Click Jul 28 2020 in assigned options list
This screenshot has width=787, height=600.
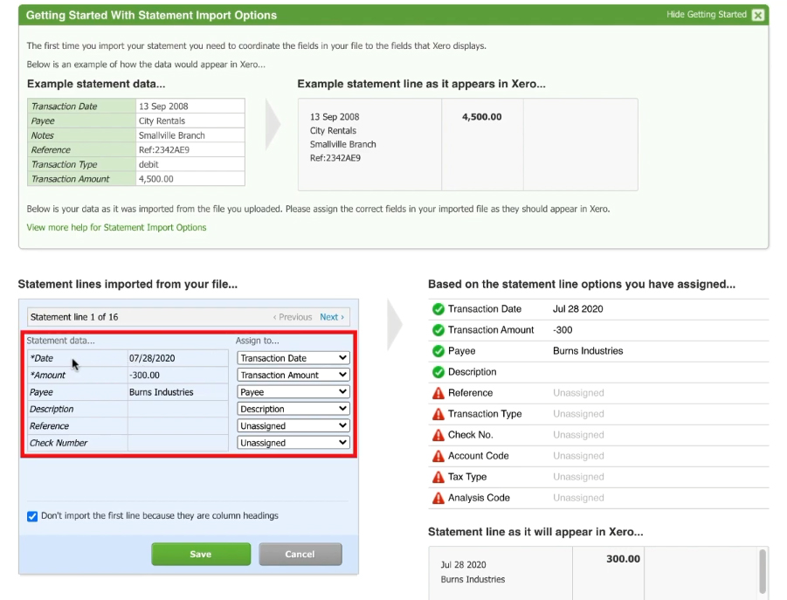coord(577,309)
